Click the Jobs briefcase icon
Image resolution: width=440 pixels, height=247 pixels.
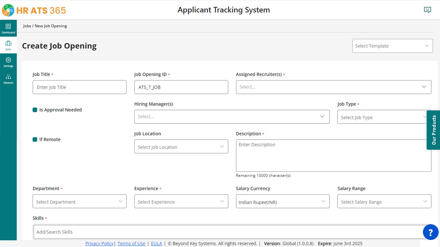pyautogui.click(x=8, y=45)
